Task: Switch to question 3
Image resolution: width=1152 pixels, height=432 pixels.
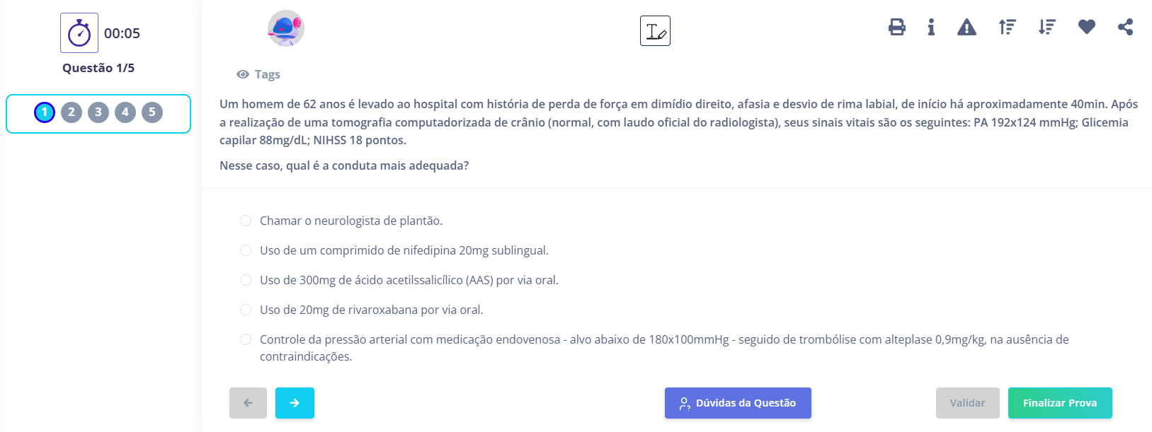Action: 98,111
